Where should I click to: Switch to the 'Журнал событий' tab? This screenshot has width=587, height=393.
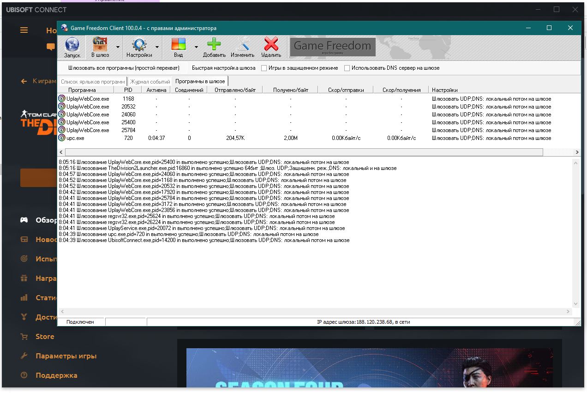pos(150,82)
